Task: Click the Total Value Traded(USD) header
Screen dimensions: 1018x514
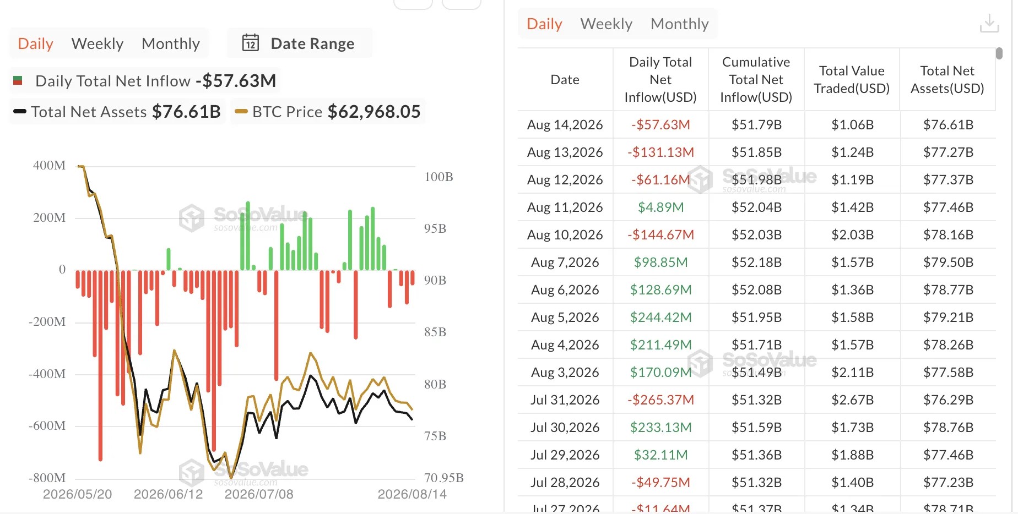Action: (x=852, y=80)
